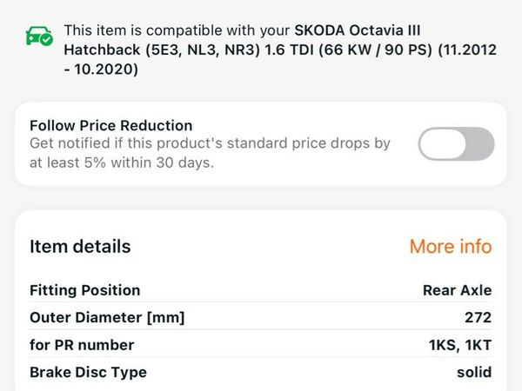Click the Outer Diameter [mm] label
Viewport: 522px width, 391px height.
click(107, 317)
